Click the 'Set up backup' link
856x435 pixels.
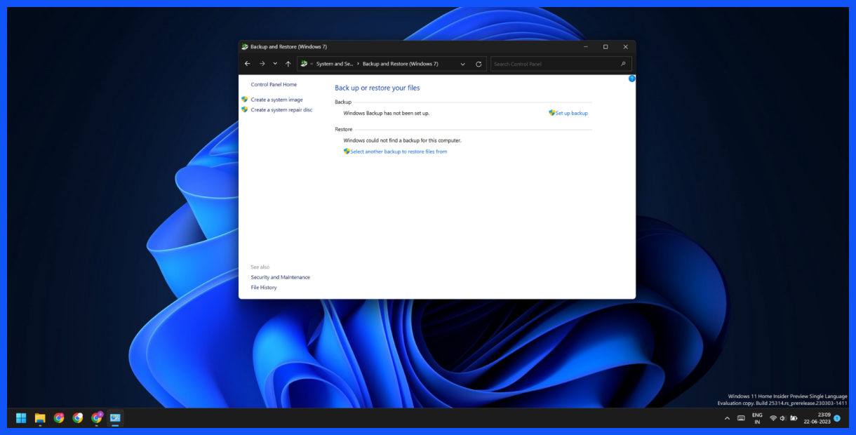tap(571, 113)
